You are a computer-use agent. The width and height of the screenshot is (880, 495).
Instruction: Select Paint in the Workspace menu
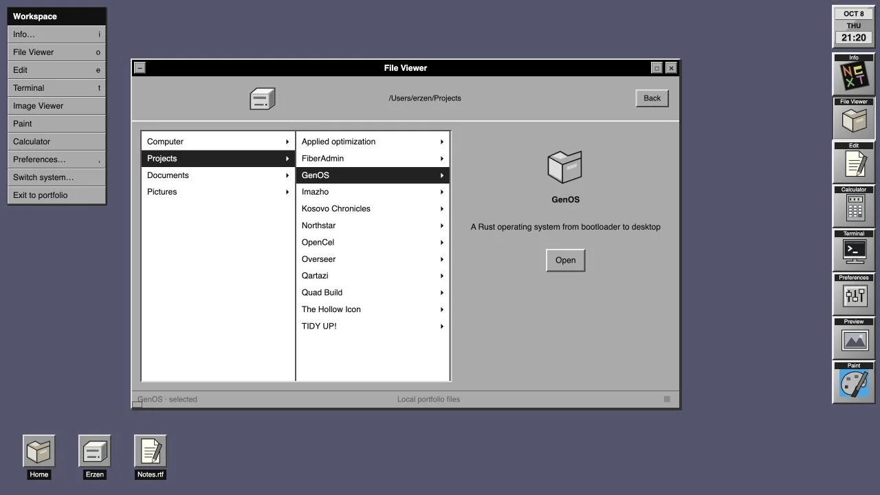pyautogui.click(x=57, y=124)
